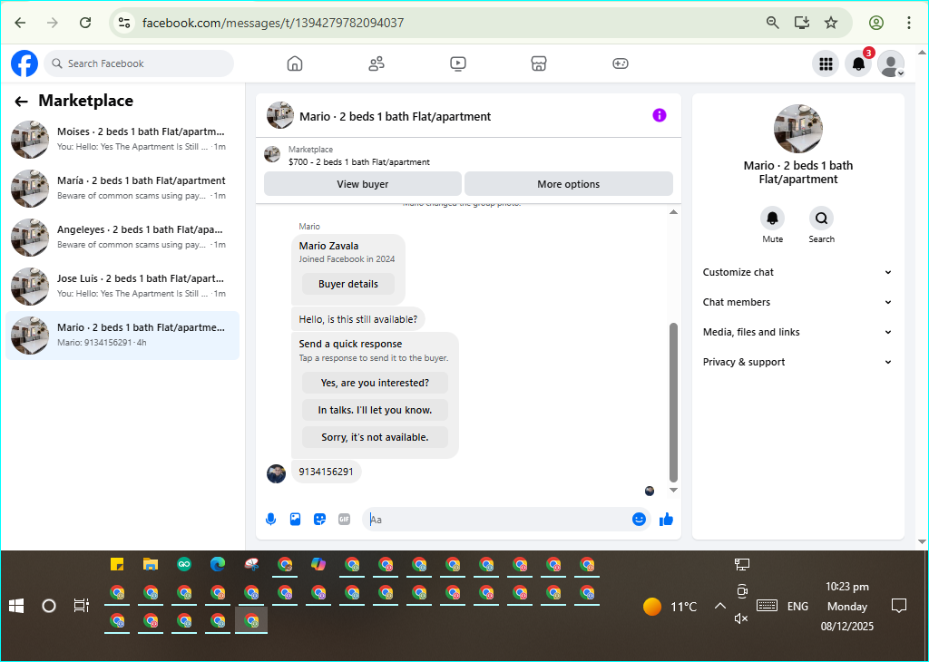Open ENG language indicator
Image resolution: width=929 pixels, height=662 pixels.
click(x=797, y=607)
